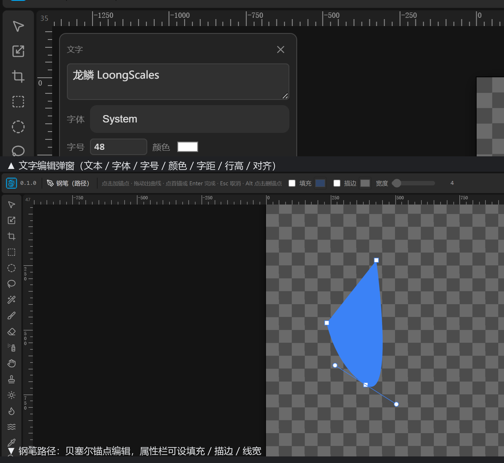The image size is (504, 463).
Task: Click the width value 4 in the toolbar
Action: pos(452,183)
